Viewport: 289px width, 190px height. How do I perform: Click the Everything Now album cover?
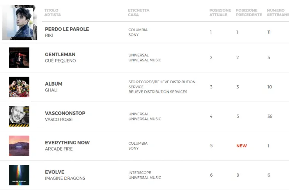click(x=19, y=145)
